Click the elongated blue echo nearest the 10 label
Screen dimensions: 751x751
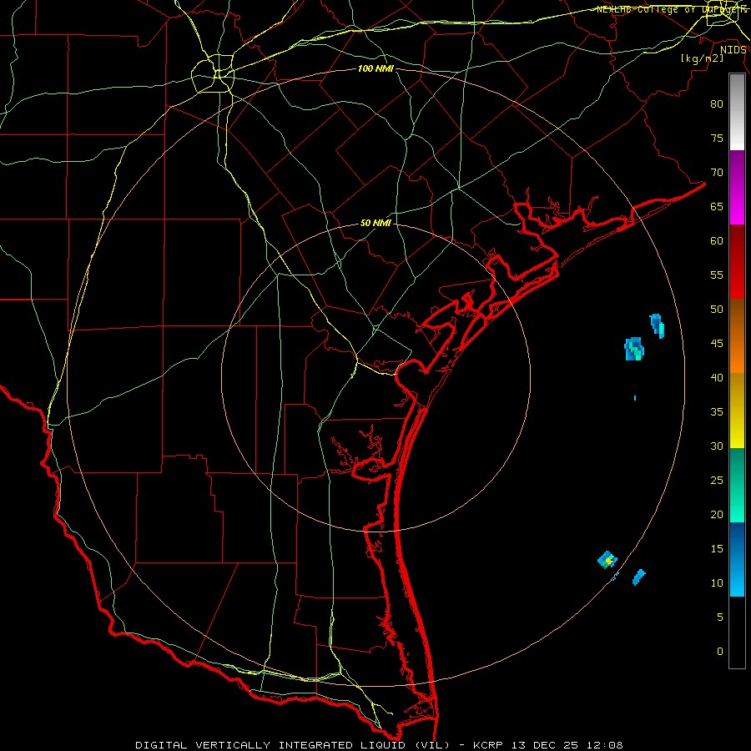pyautogui.click(x=639, y=577)
